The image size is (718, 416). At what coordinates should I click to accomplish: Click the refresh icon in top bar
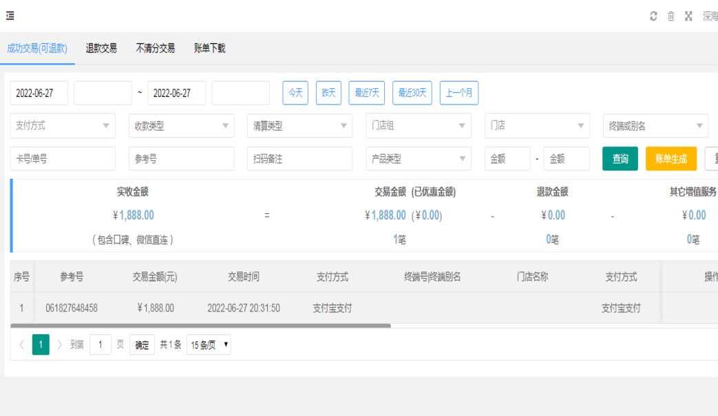[x=653, y=16]
